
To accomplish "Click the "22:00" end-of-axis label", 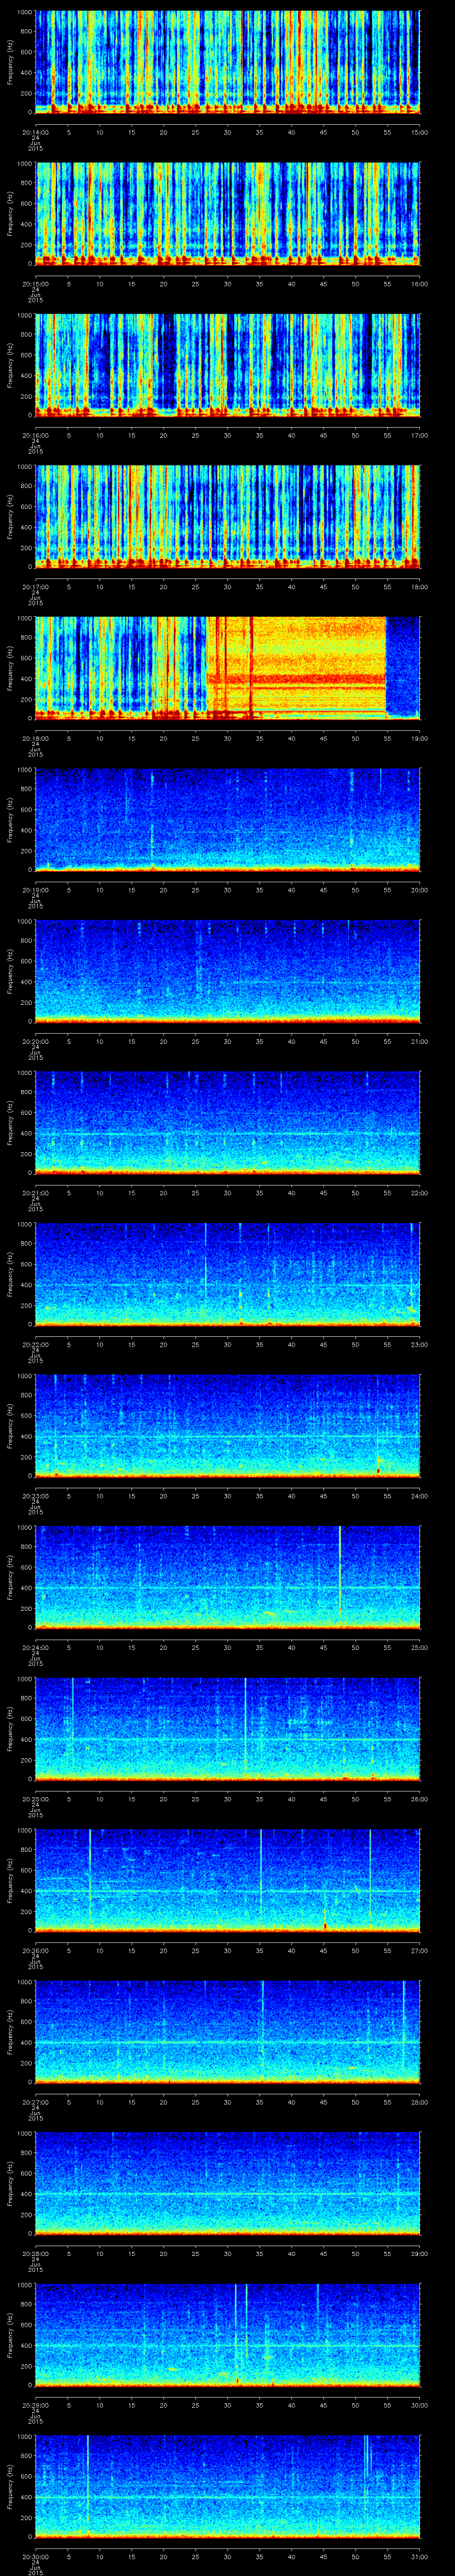I will click(x=420, y=1192).
